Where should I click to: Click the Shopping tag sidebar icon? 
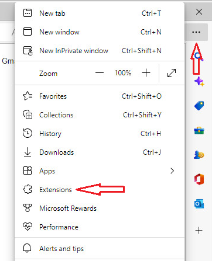[x=199, y=106]
